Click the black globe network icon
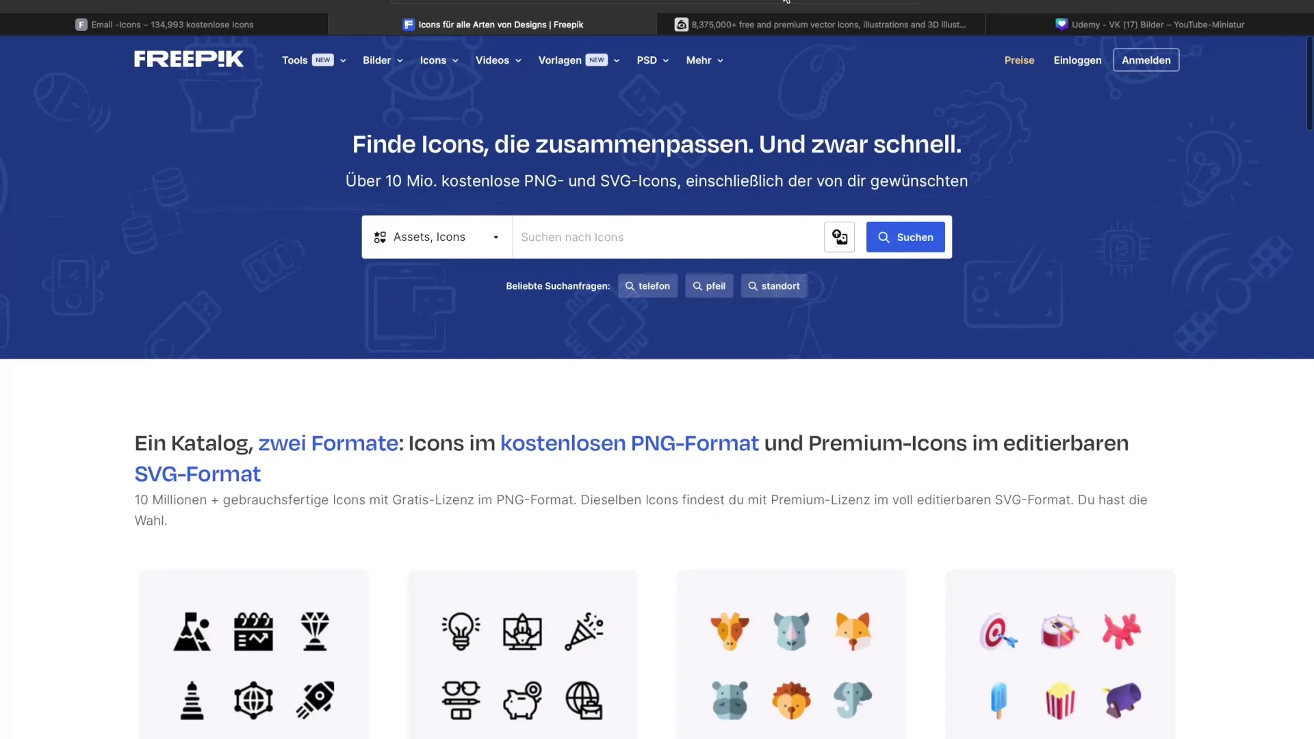Viewport: 1314px width, 739px height. click(253, 700)
